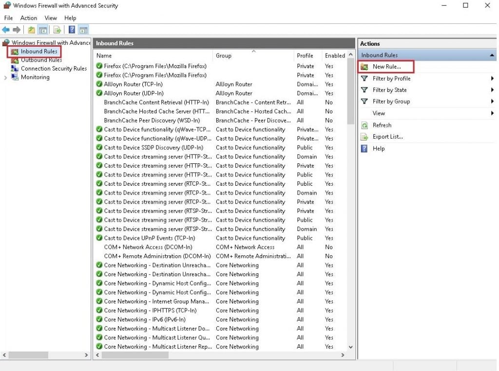This screenshot has height=371, width=499.
Task: Click tree pane horizontal scrollbar left arrow
Action: (4, 355)
